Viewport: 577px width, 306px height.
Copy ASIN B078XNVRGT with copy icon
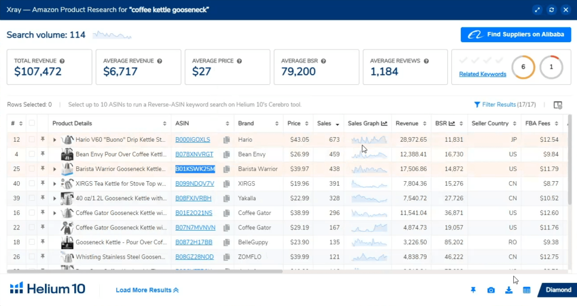click(x=227, y=154)
